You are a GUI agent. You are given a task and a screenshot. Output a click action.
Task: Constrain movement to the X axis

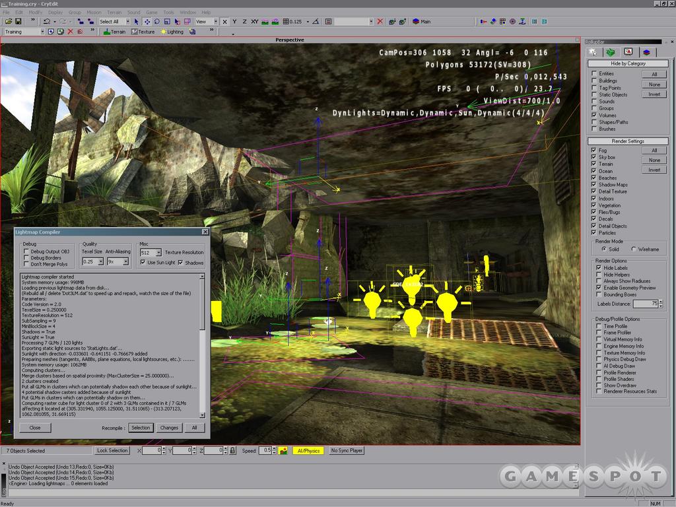[224, 22]
